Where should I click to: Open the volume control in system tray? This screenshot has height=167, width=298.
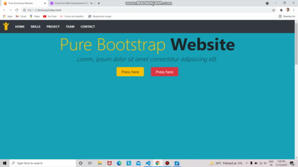tap(265, 163)
